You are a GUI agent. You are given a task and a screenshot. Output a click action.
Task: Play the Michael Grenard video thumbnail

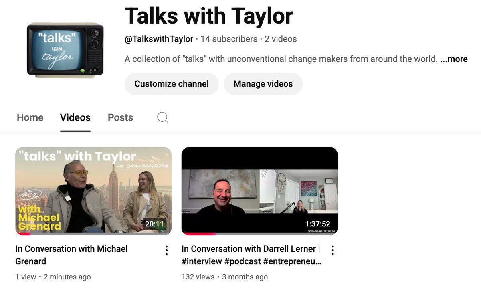pyautogui.click(x=93, y=191)
